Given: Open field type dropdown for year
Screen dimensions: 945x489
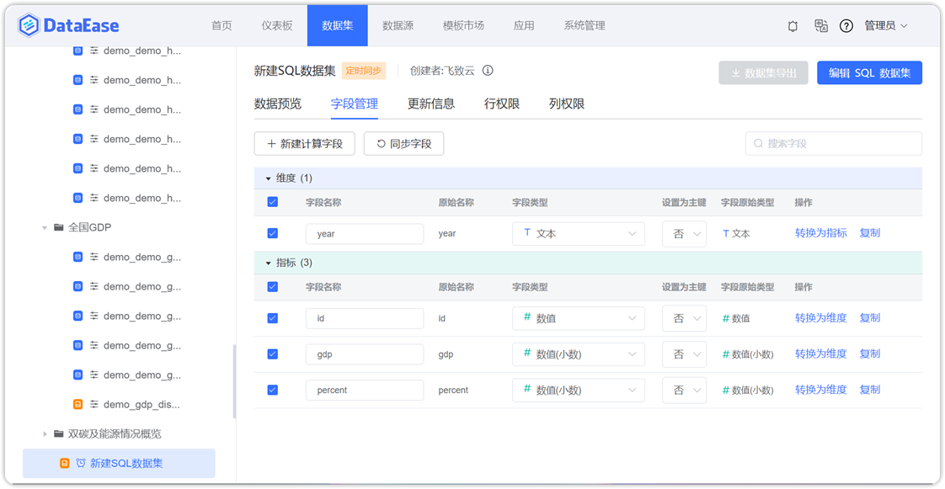Looking at the screenshot, I should coord(579,234).
